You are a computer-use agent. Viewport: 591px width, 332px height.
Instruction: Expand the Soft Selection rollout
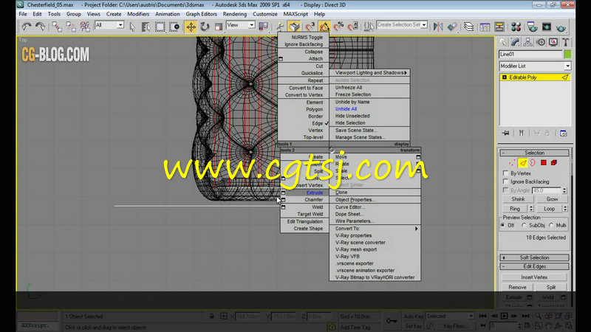(534, 257)
